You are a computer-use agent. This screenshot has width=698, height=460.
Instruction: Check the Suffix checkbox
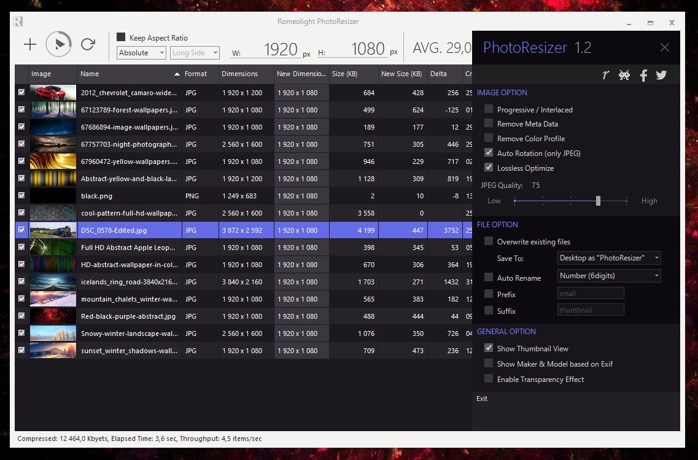pos(489,310)
